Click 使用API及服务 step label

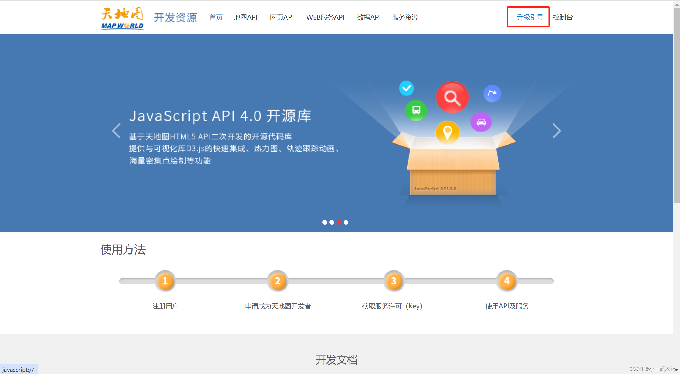507,306
